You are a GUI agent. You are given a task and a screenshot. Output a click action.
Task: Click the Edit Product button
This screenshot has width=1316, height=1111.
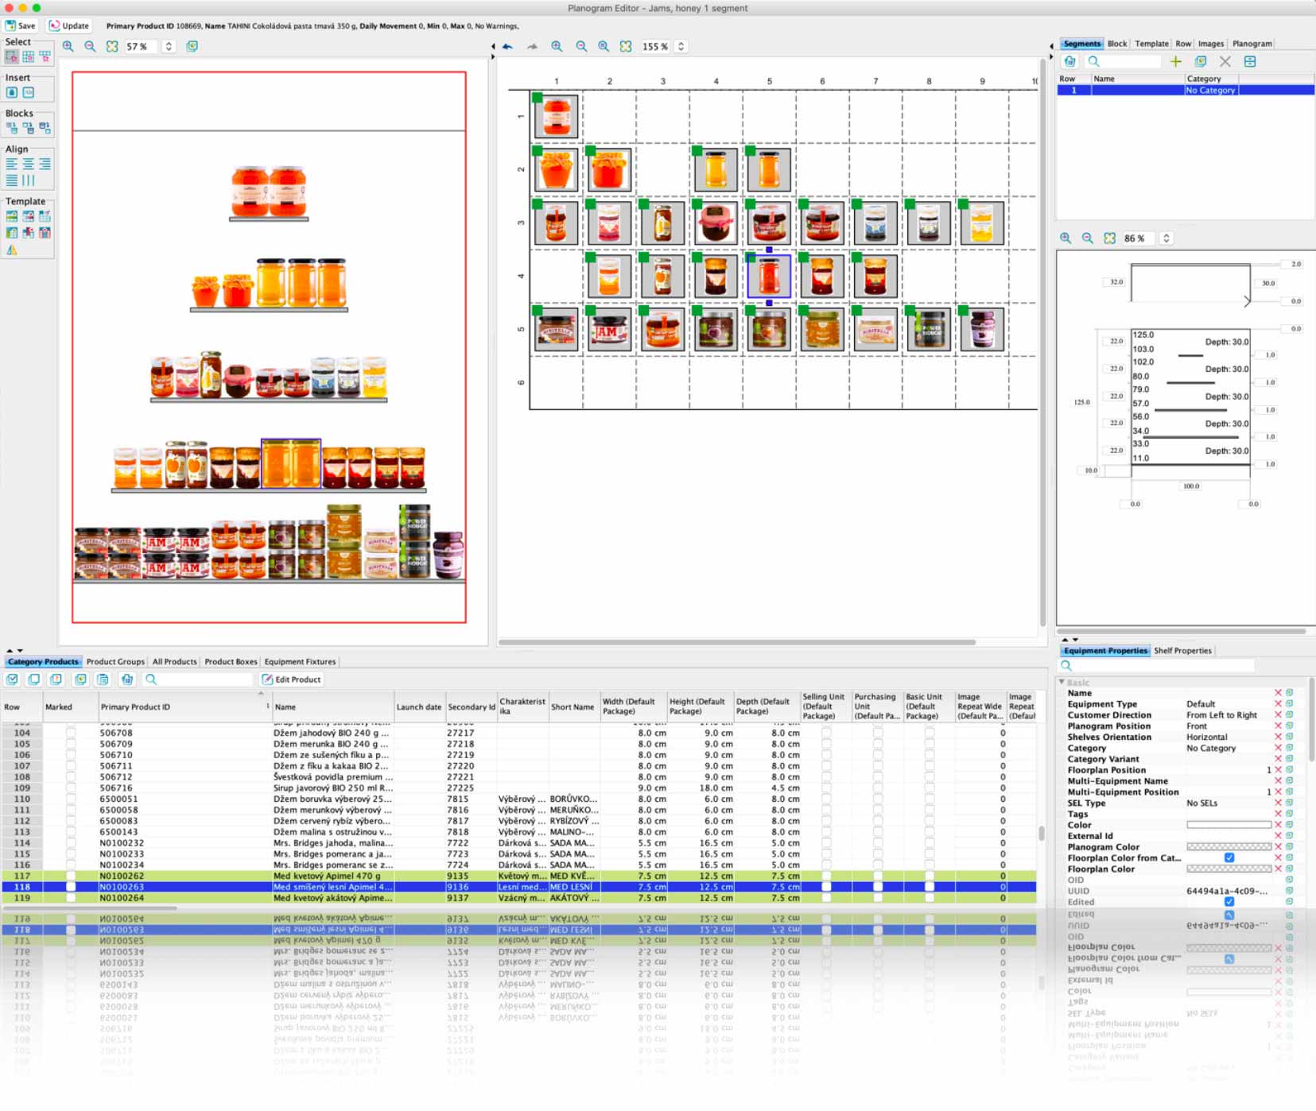(291, 679)
